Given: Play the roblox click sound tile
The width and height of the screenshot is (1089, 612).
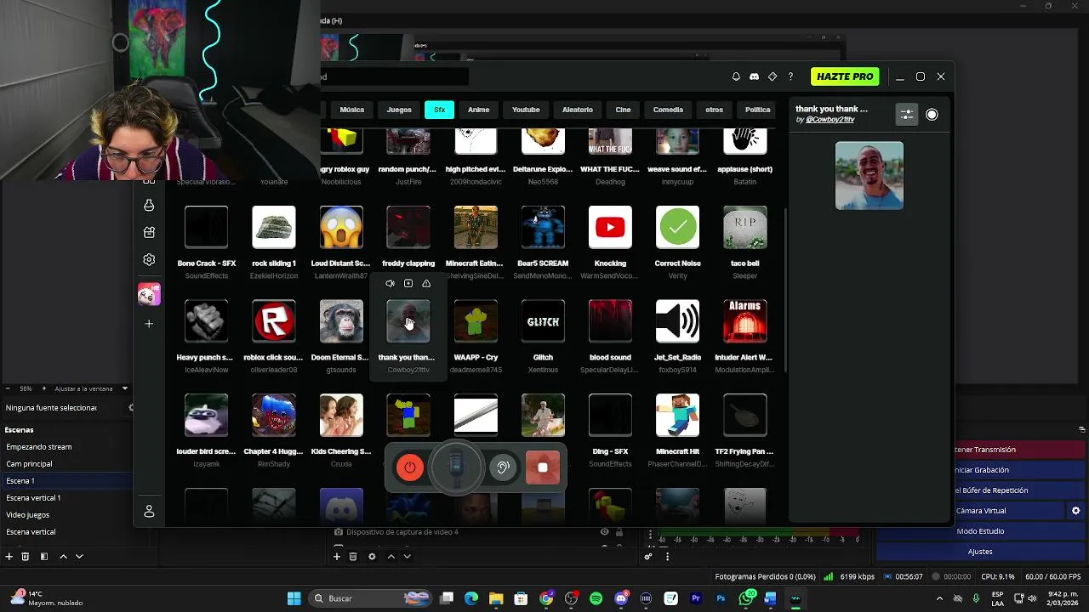Looking at the screenshot, I should (274, 321).
